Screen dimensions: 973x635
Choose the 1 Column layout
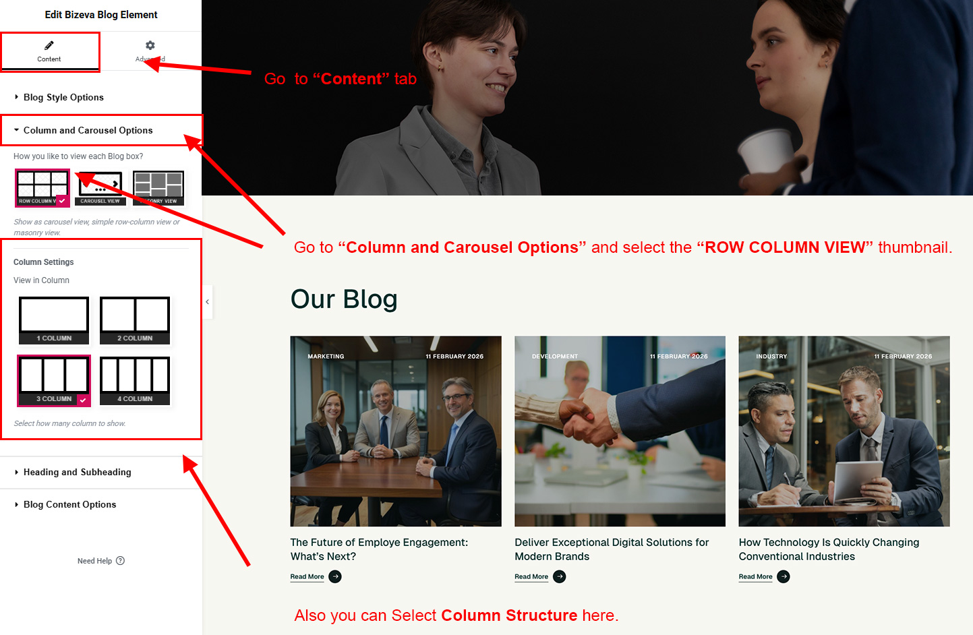tap(54, 320)
